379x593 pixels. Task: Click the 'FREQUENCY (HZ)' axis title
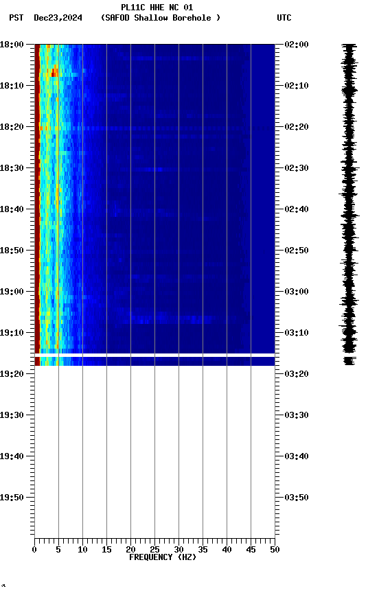(163, 557)
